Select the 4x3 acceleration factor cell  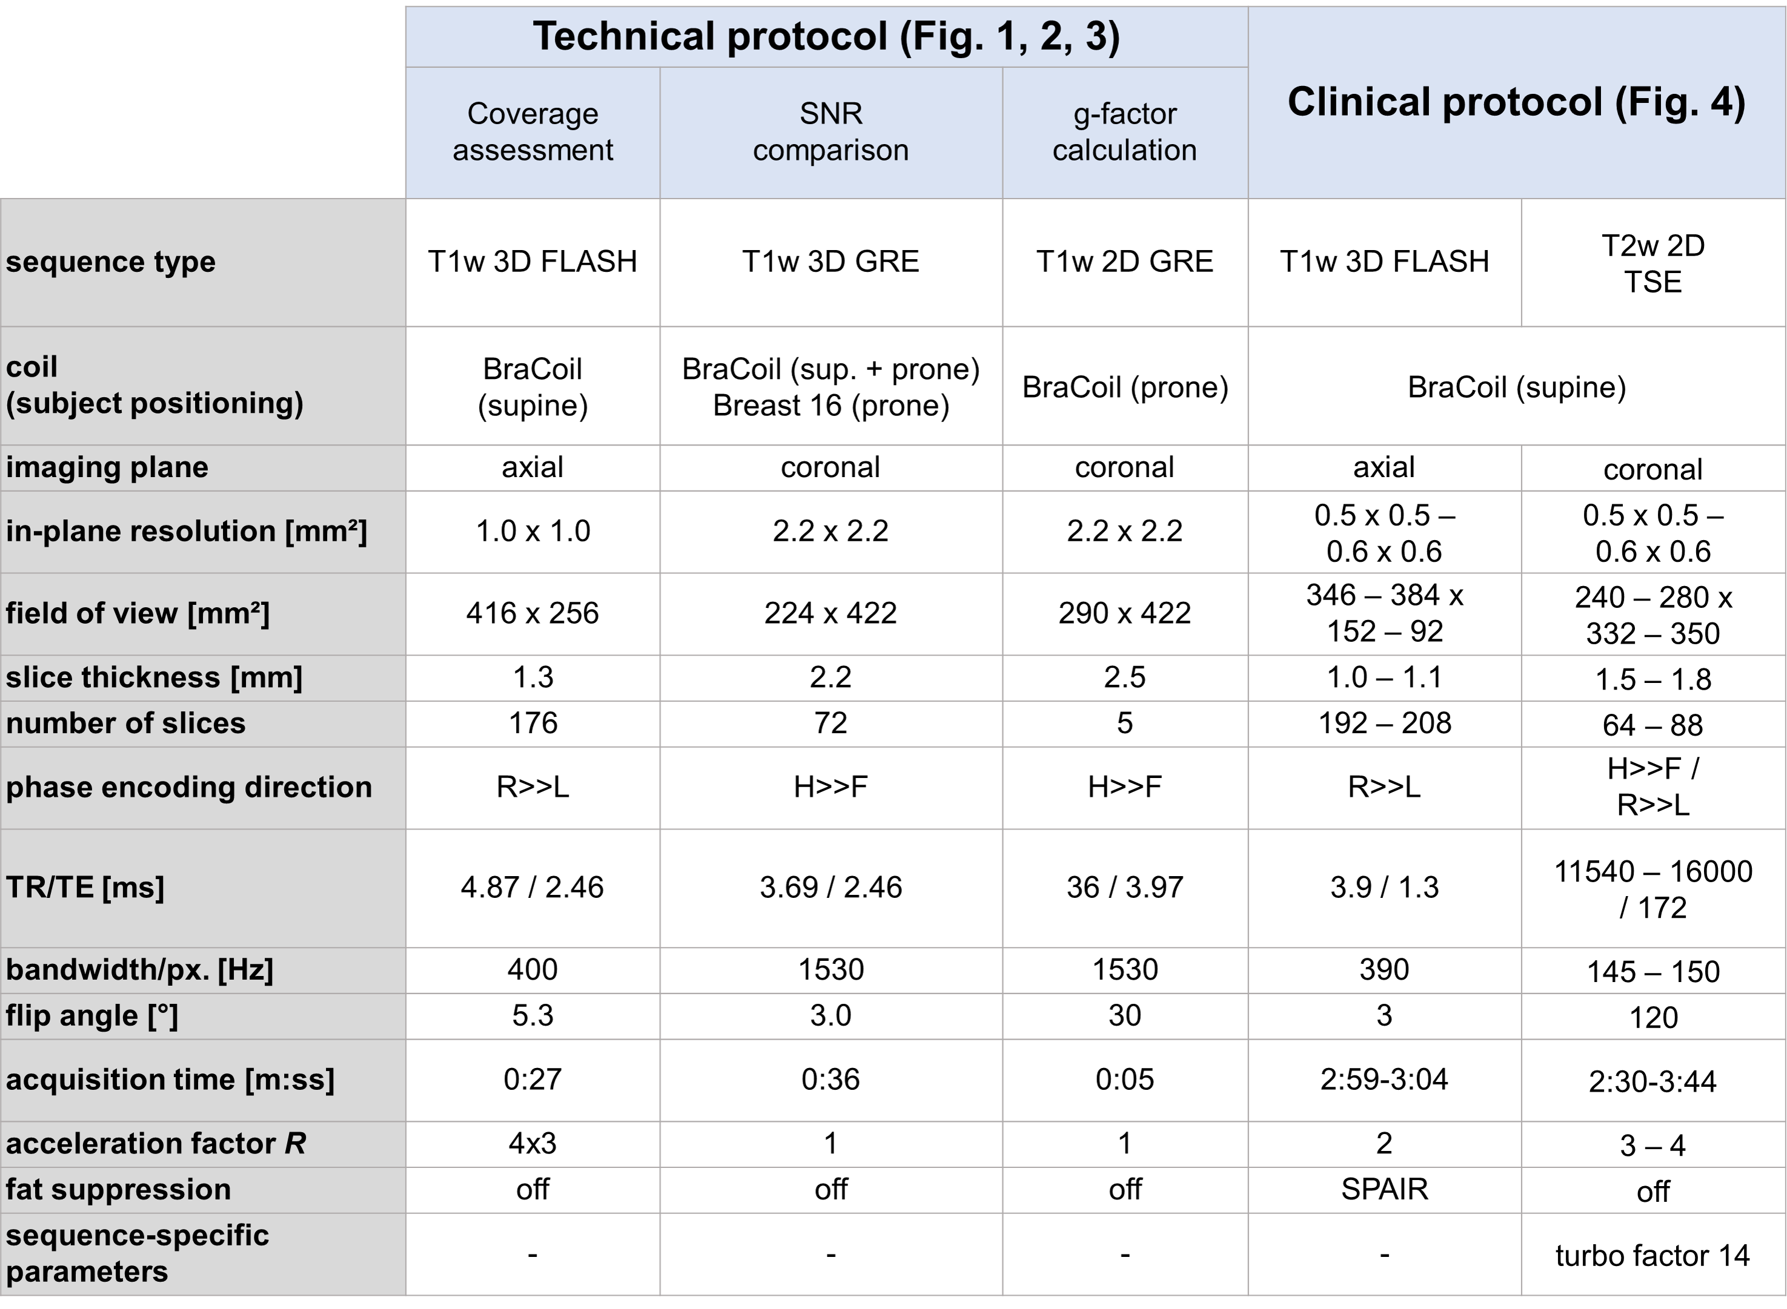pyautogui.click(x=532, y=1142)
